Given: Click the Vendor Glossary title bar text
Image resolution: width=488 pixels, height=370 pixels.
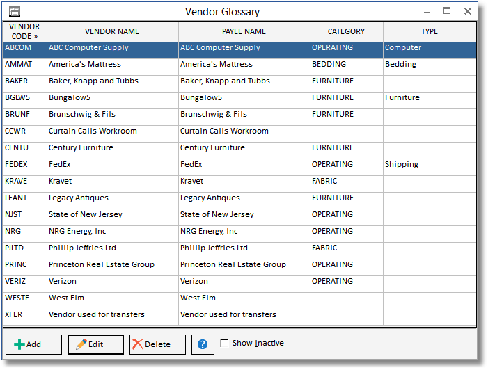Looking at the screenshot, I should coord(222,12).
